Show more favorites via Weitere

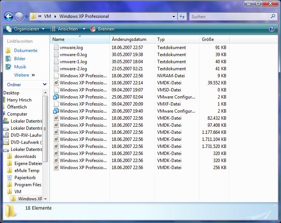tap(25, 75)
